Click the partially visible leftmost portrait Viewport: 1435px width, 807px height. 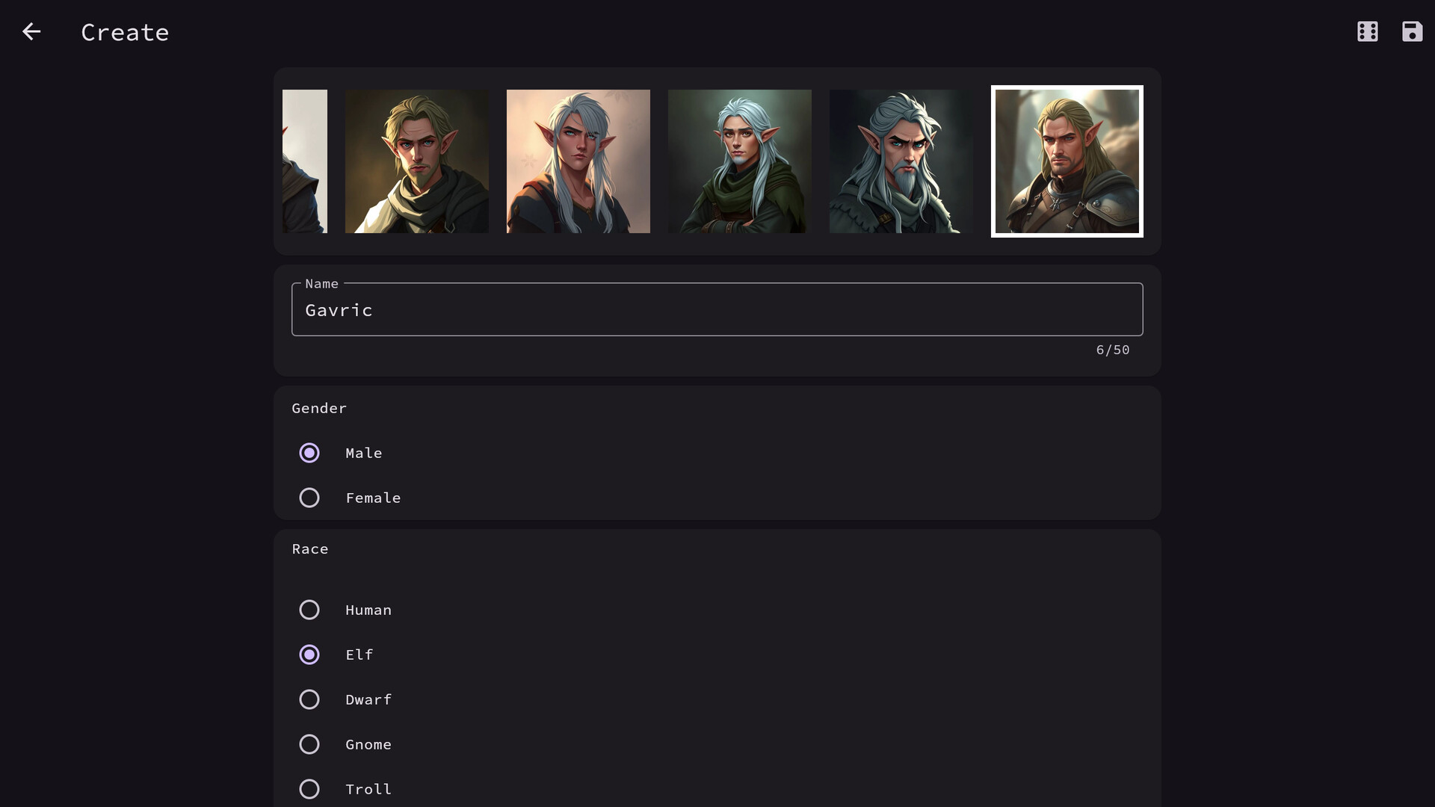coord(305,161)
